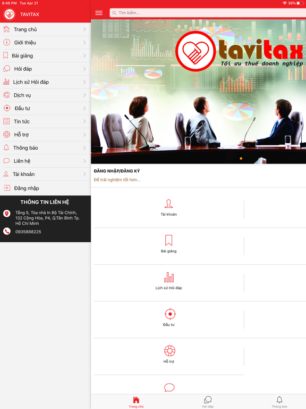Viewport: 306px width, 409px height.
Task: Tap the location pin icon in contact info
Action: (x=7, y=214)
